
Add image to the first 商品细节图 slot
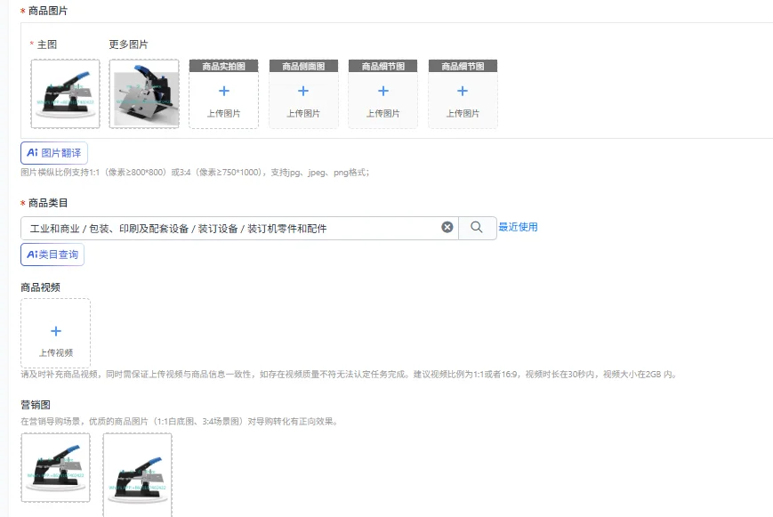[x=383, y=94]
